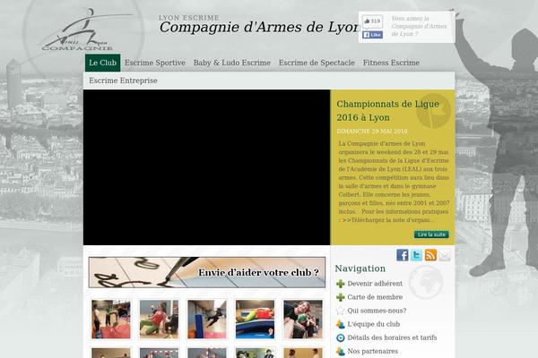Open the Escrime Sportive menu
538x358 pixels.
tap(155, 63)
